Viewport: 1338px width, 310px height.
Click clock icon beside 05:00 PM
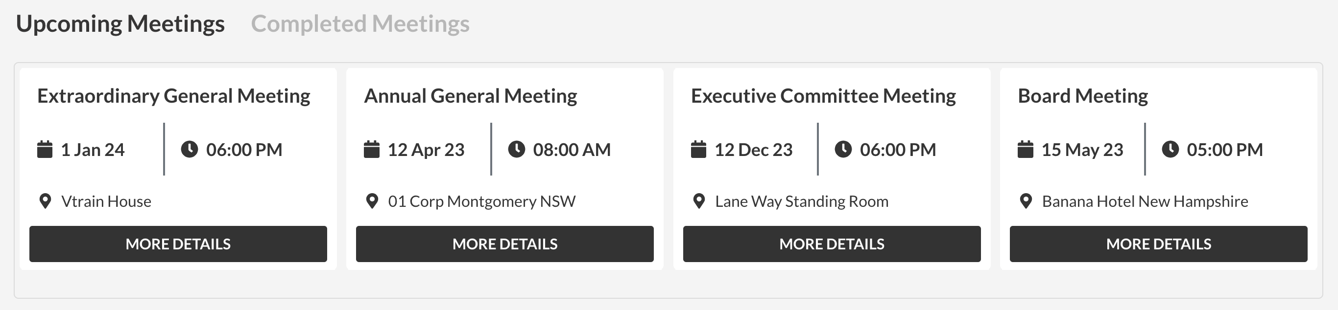(x=1170, y=149)
